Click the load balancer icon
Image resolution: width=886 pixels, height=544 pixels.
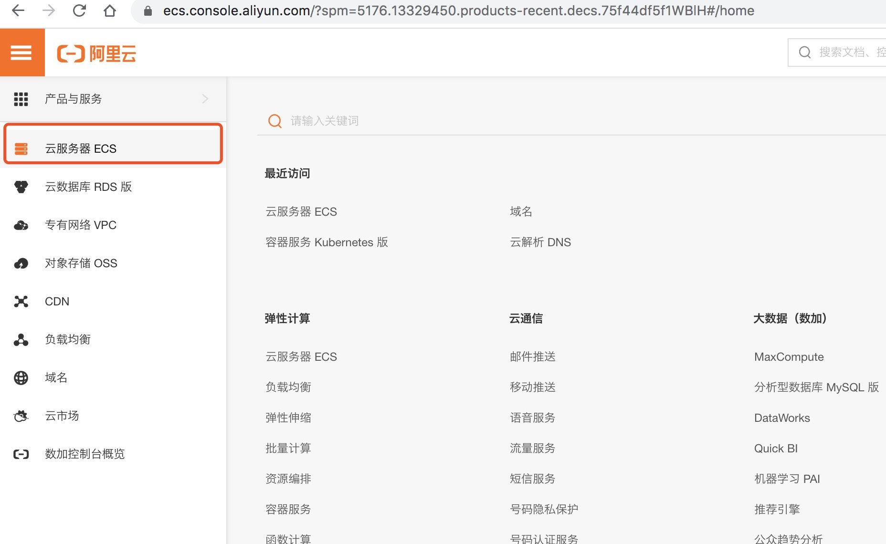(x=21, y=340)
